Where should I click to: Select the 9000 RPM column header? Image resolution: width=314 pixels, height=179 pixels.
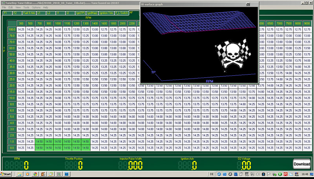point(307,24)
